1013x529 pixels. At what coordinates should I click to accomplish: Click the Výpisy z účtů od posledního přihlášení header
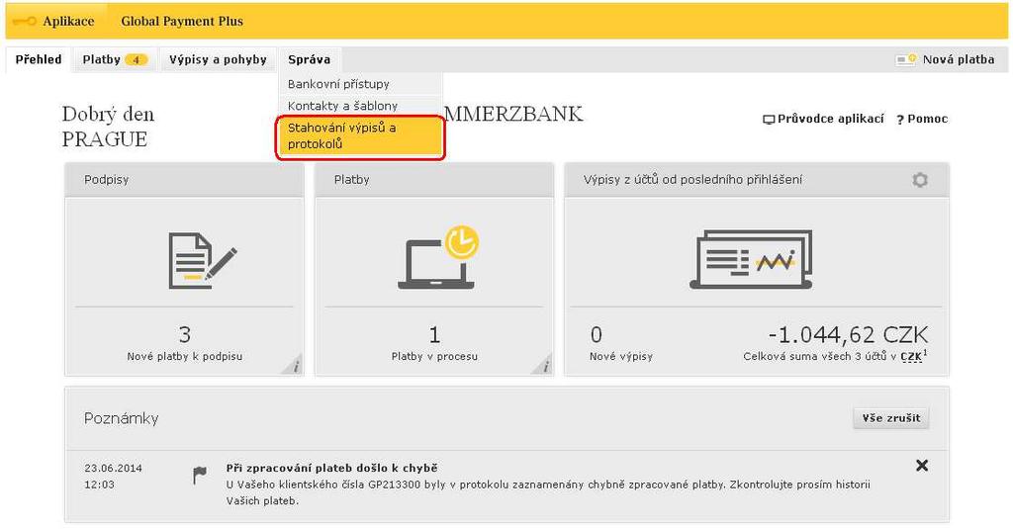point(757,180)
